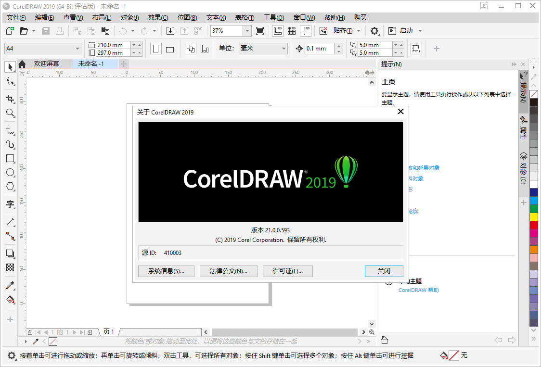Viewport: 541px width, 367px height.
Task: Select the Transparency checkerboard tool
Action: (x=11, y=267)
